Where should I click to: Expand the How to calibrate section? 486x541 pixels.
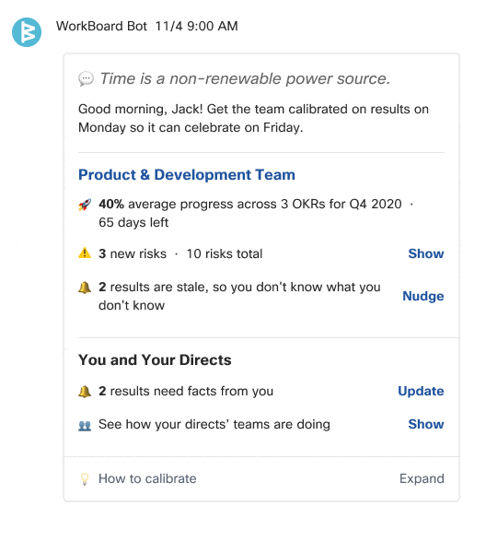pyautogui.click(x=422, y=479)
